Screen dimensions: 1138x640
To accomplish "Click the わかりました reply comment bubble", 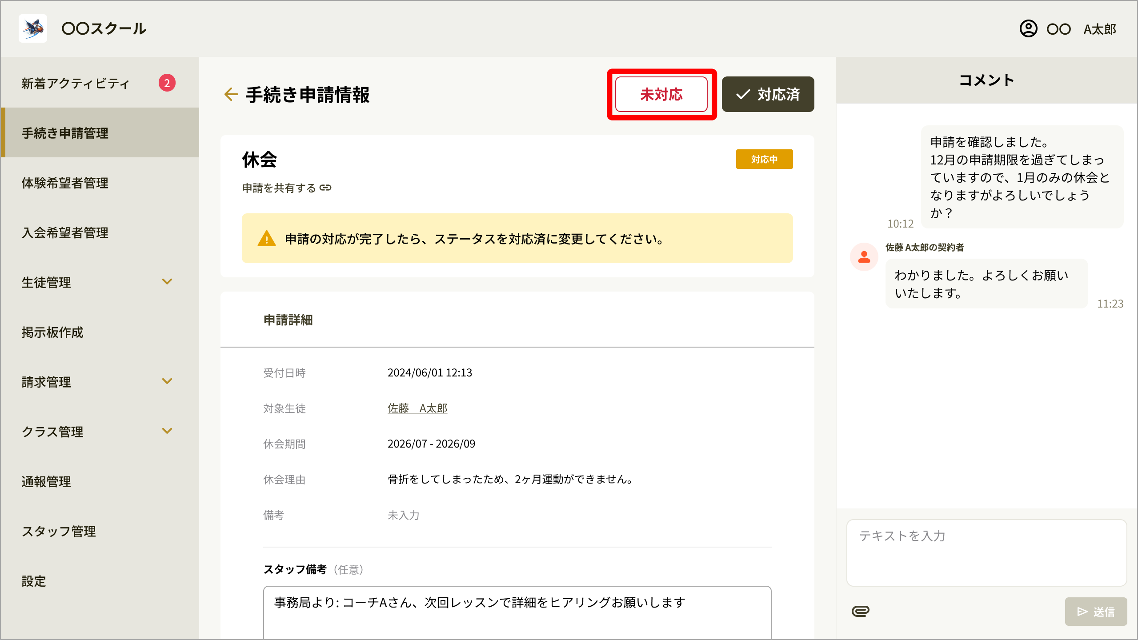I will (x=986, y=284).
